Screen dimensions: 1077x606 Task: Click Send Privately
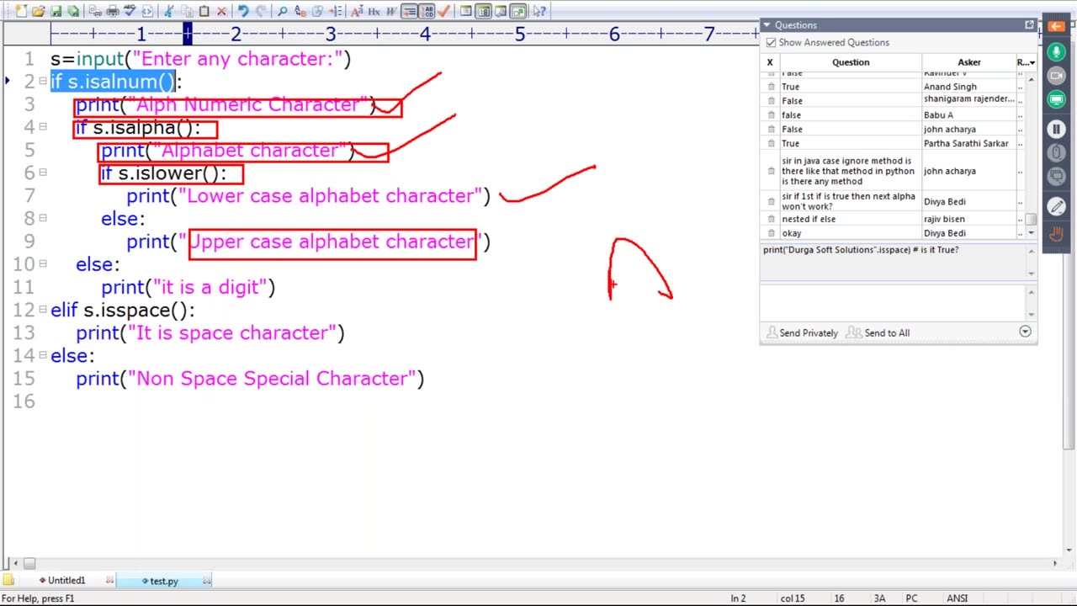[802, 332]
